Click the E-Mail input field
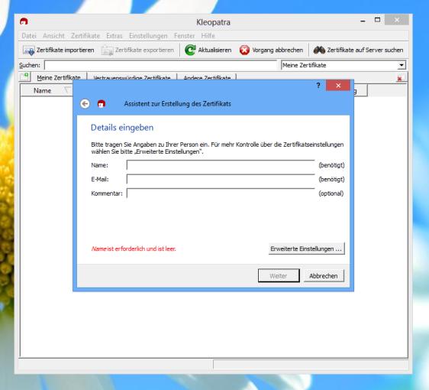This screenshot has height=390, width=429. [x=221, y=179]
